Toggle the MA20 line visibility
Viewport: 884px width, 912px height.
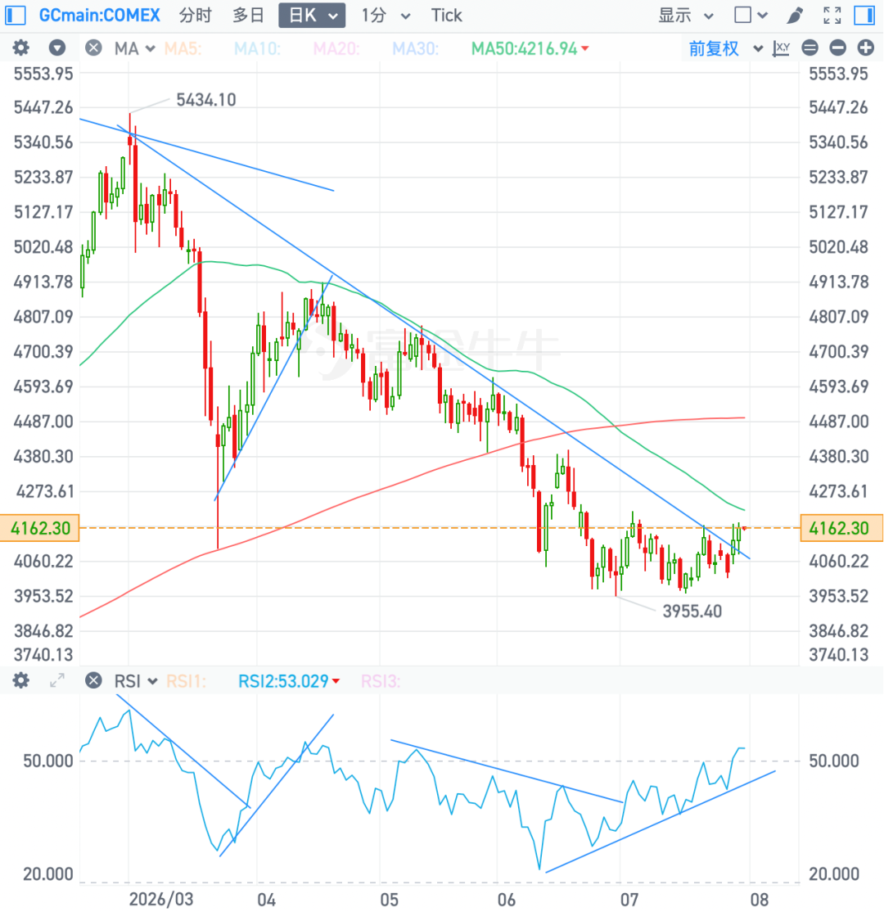pos(336,48)
